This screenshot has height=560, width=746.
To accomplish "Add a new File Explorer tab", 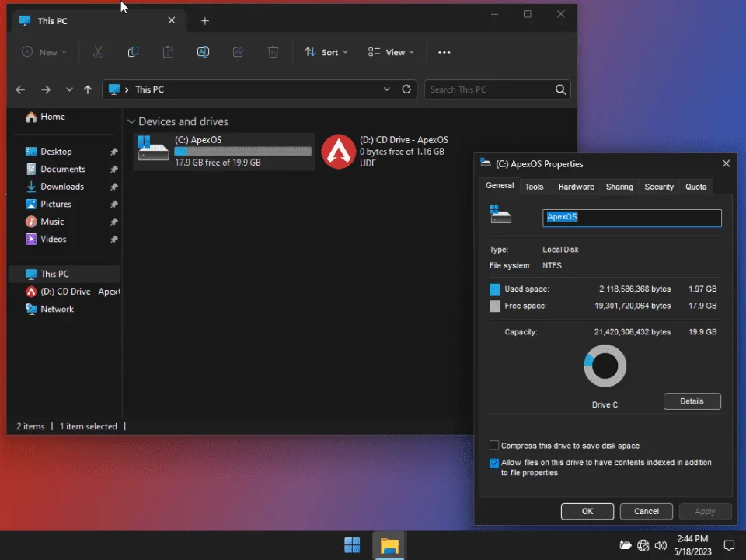I will (205, 21).
